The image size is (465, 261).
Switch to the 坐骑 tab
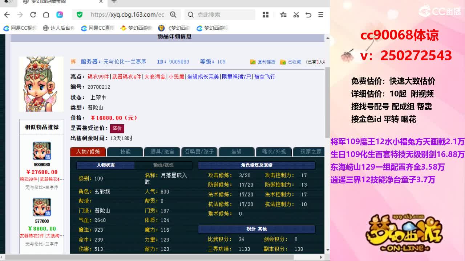coord(236,152)
